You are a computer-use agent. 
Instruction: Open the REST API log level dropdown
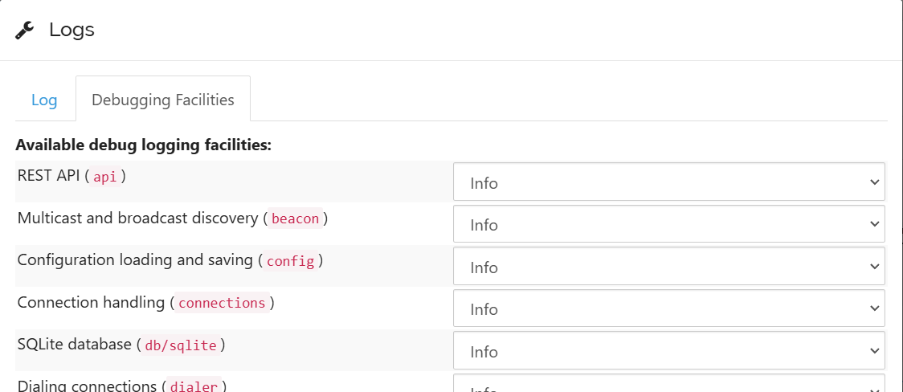click(668, 182)
